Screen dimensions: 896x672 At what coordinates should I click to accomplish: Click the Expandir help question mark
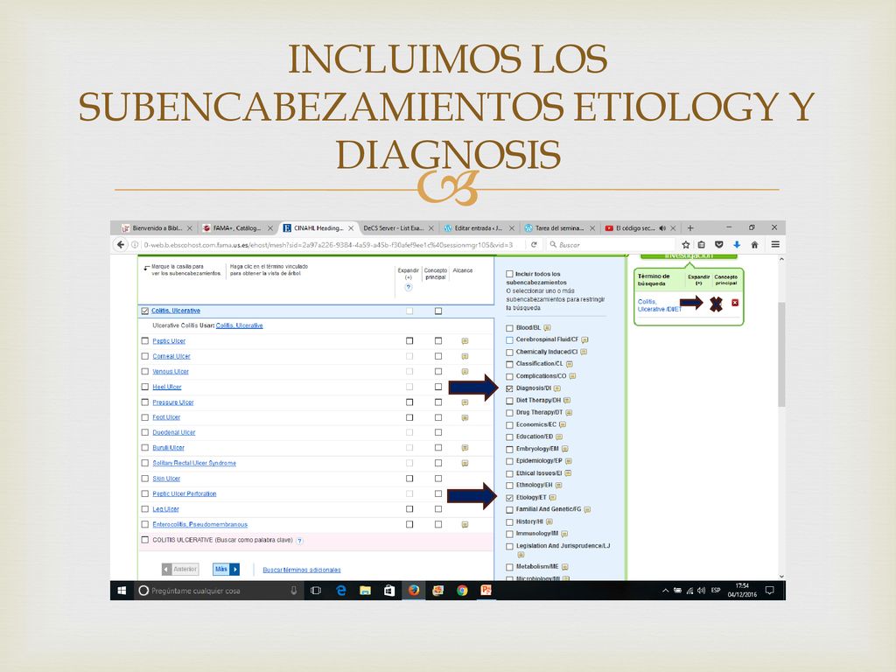coord(409,288)
